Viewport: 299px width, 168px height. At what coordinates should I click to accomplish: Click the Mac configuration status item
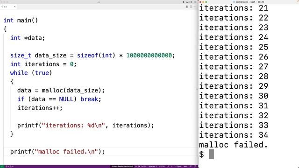[185, 167]
